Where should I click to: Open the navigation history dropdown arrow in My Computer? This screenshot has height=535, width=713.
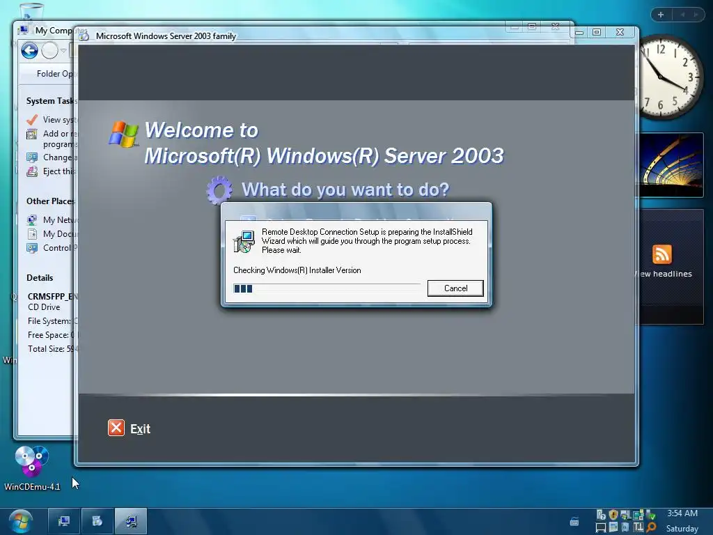[x=63, y=50]
